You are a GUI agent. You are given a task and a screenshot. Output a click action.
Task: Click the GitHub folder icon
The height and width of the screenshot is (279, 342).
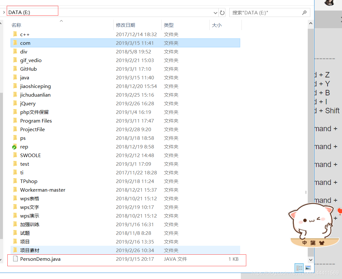click(15, 69)
